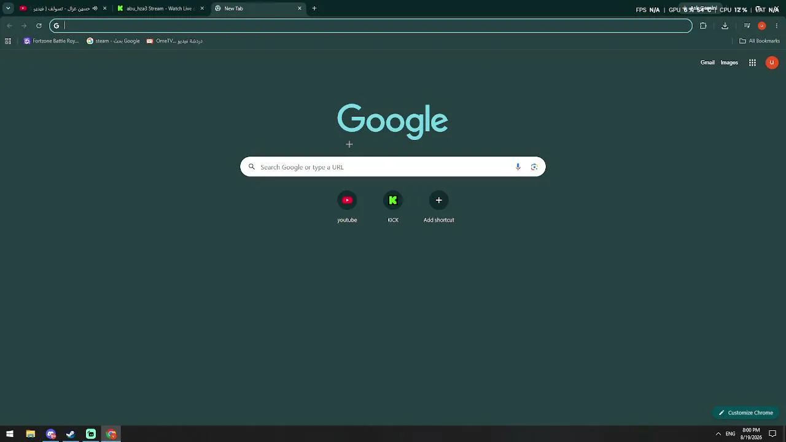Switch the ENG input language
The width and height of the screenshot is (786, 442).
coord(730,434)
